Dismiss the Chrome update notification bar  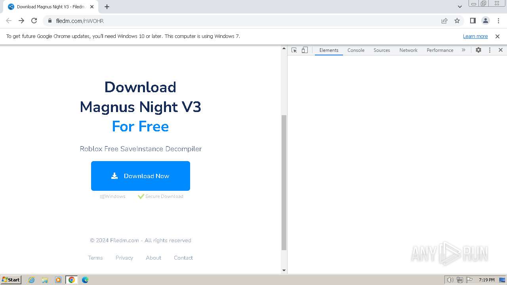tap(497, 36)
